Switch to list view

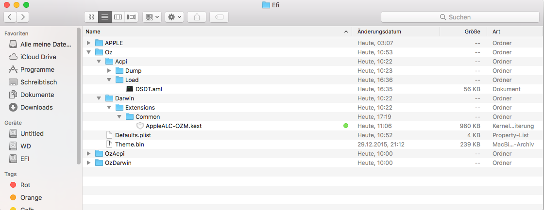(x=105, y=16)
